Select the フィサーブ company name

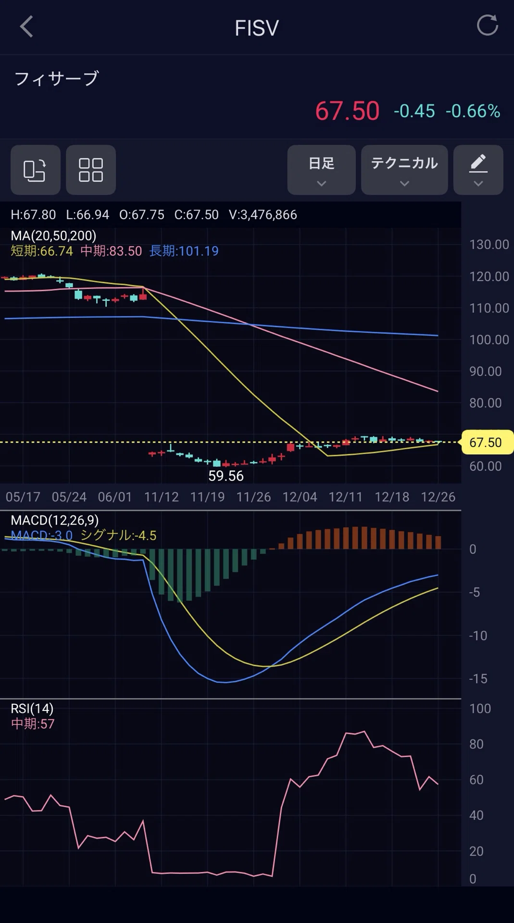[57, 78]
